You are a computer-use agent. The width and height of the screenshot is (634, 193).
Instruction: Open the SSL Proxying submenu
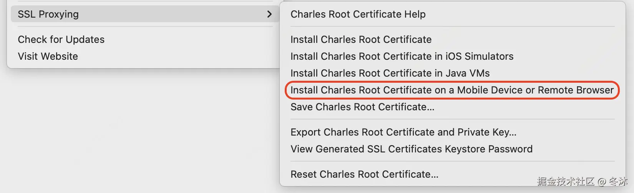(x=144, y=14)
